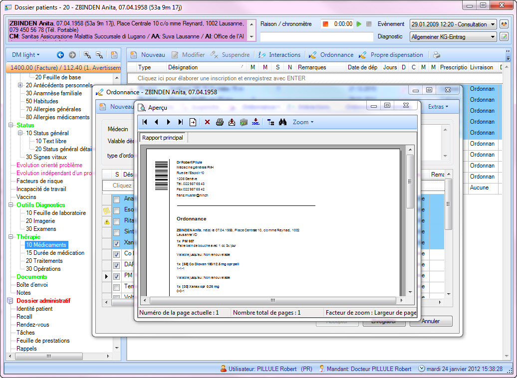Click the icon right of Evènement dropdown
Image resolution: width=517 pixels, height=378 pixels.
[504, 24]
